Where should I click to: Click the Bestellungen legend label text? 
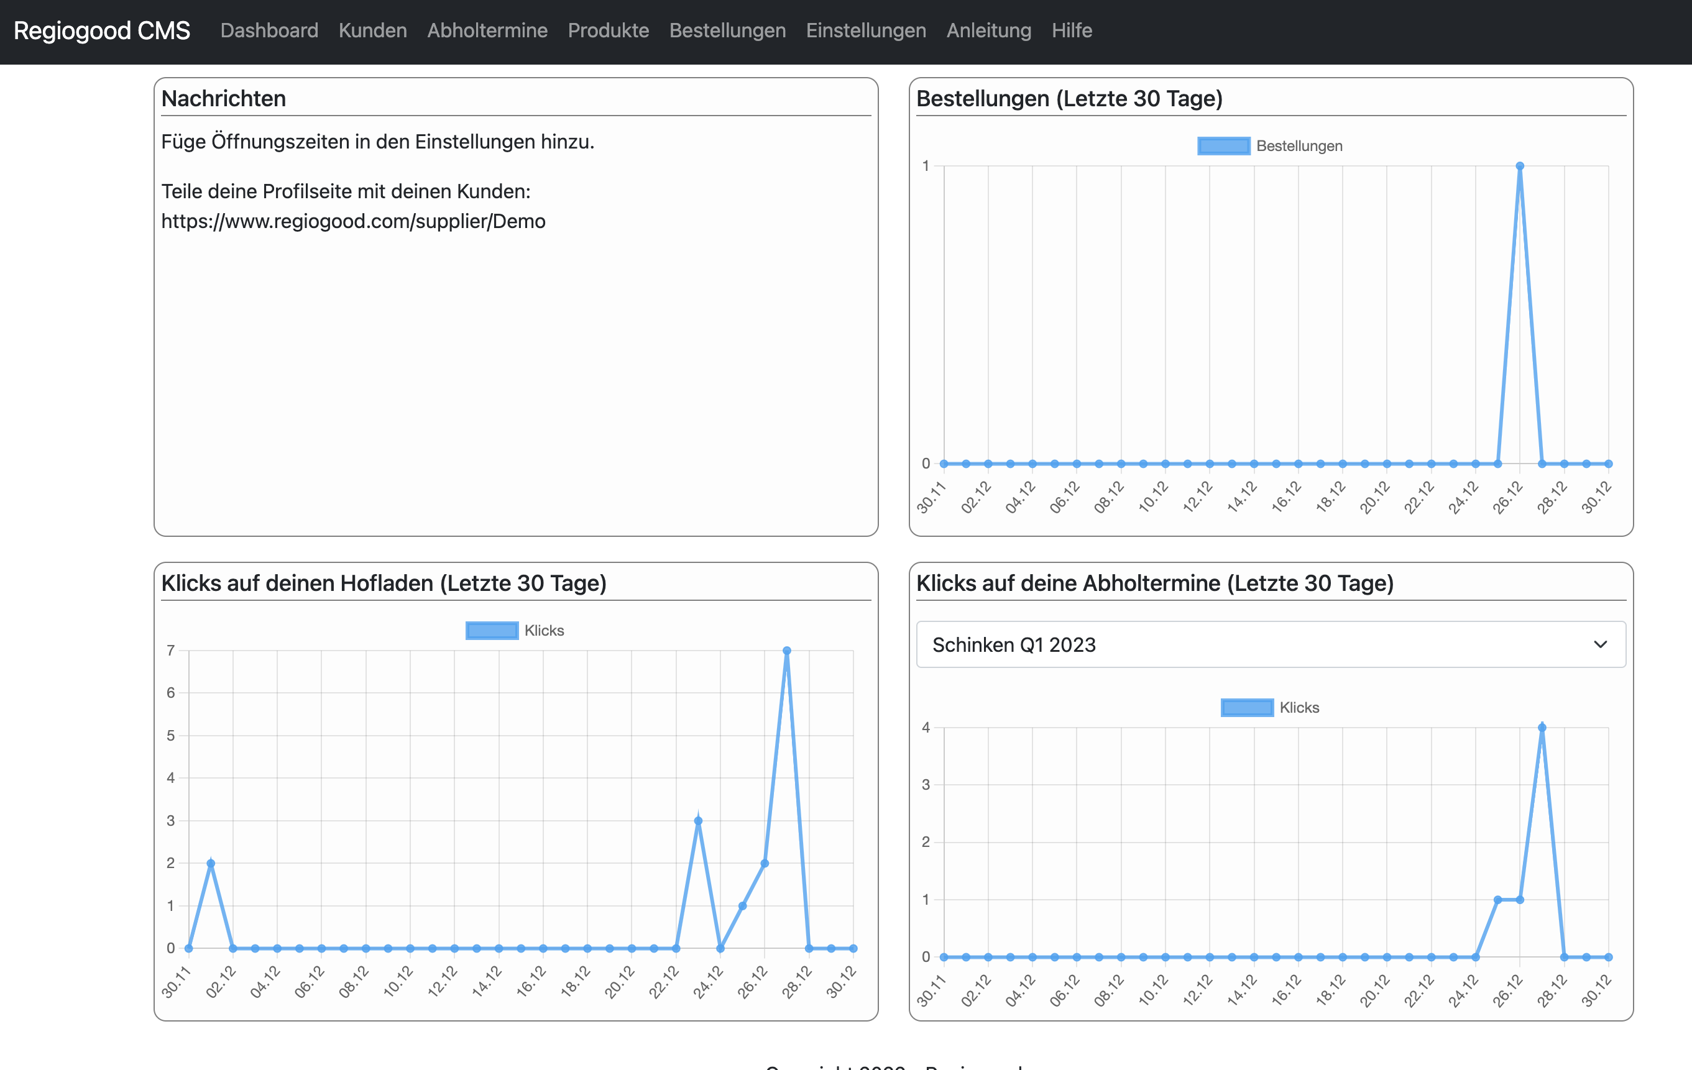coord(1299,146)
